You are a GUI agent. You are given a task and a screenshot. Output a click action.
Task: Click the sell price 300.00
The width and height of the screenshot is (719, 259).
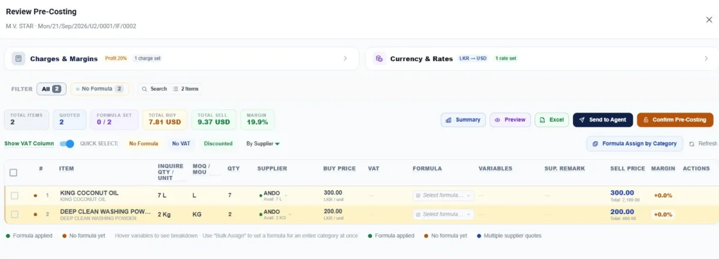coord(622,193)
